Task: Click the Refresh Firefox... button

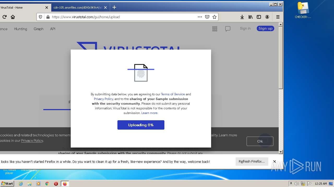Action: [x=252, y=162]
